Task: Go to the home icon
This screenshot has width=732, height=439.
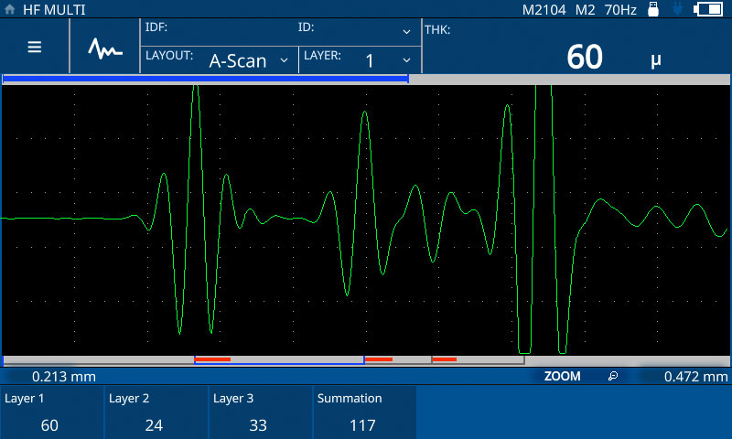Action: pyautogui.click(x=10, y=9)
